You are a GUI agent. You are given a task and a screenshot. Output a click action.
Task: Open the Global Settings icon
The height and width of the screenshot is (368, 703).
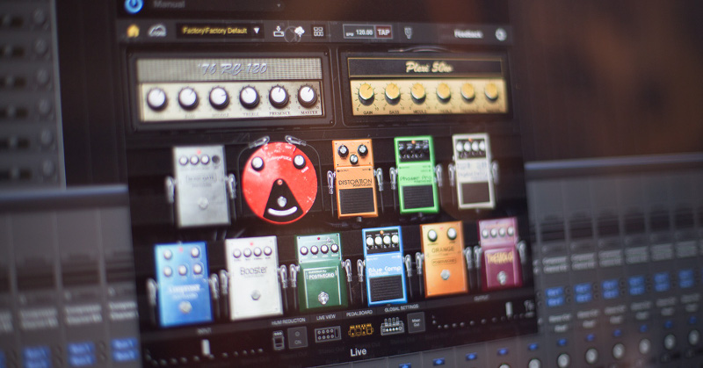392,327
